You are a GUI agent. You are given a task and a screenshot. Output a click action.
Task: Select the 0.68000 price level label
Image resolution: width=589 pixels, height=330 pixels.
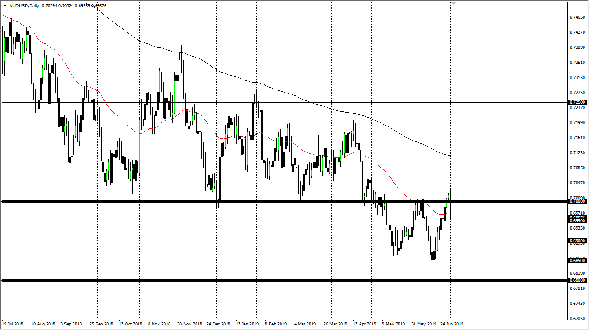[x=577, y=280]
